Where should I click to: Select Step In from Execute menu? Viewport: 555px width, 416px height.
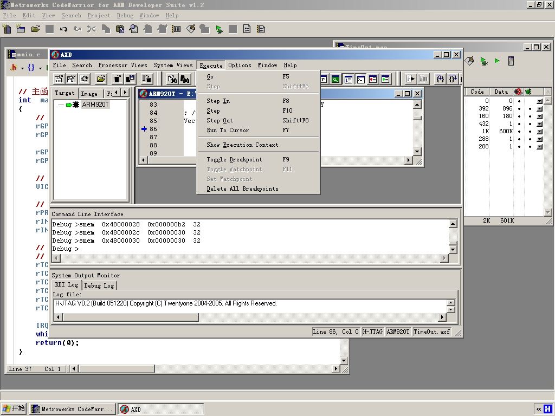pyautogui.click(x=259, y=101)
